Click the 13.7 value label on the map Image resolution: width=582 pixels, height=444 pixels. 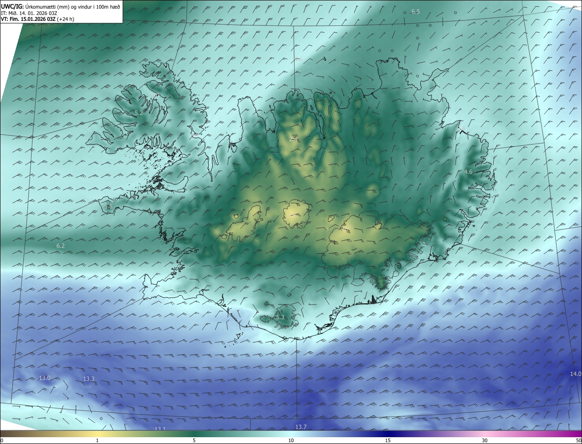click(x=301, y=427)
